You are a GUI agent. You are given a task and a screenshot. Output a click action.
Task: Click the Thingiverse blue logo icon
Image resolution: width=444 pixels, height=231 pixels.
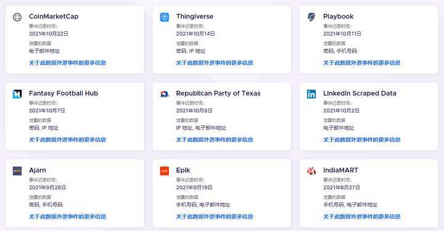165,17
